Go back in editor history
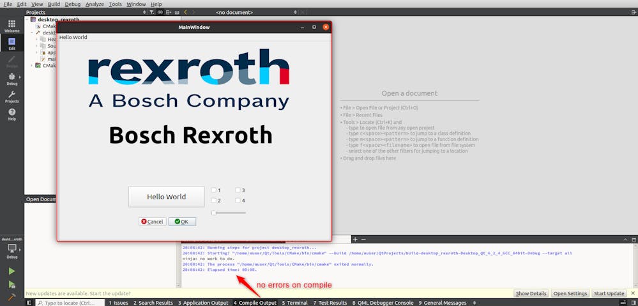638x306 pixels. pyautogui.click(x=186, y=13)
